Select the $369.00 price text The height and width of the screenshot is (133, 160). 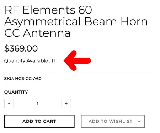[21, 48]
